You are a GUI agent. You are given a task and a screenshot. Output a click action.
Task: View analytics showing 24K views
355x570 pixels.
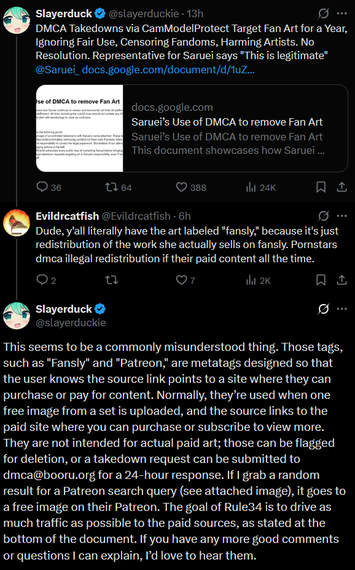[x=260, y=187]
